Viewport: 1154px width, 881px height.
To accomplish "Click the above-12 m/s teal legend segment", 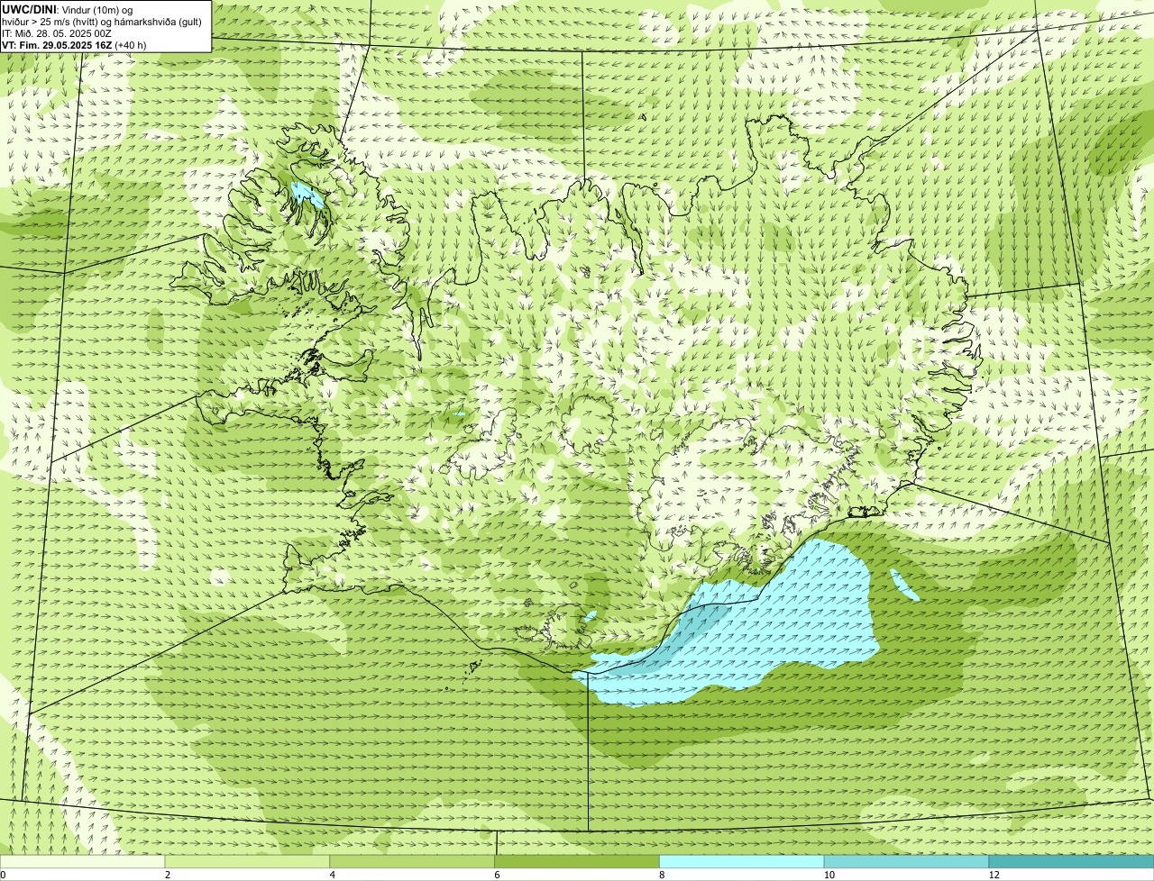I will coord(1071,861).
